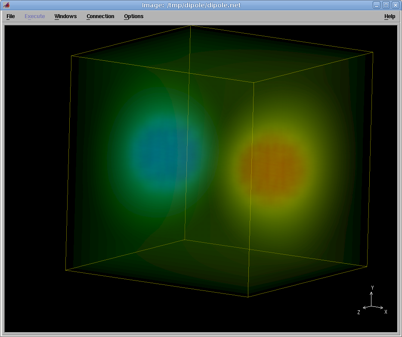Open the Windows menu
This screenshot has width=402, height=337.
[x=65, y=16]
